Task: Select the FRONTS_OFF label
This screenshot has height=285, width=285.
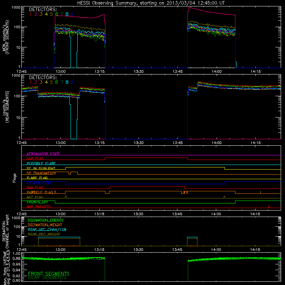Action: [x=37, y=202]
